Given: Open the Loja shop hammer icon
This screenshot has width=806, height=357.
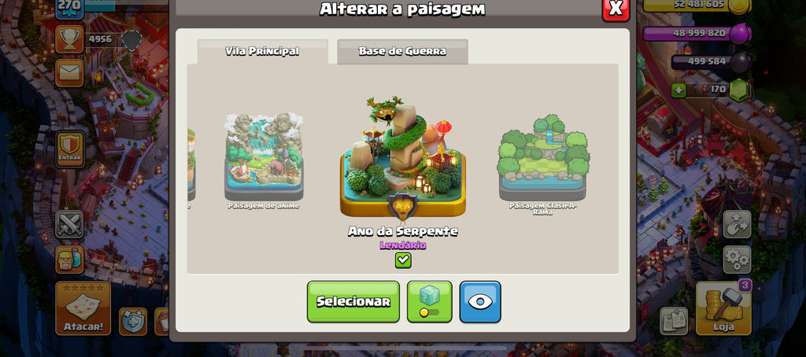Looking at the screenshot, I should tap(723, 308).
